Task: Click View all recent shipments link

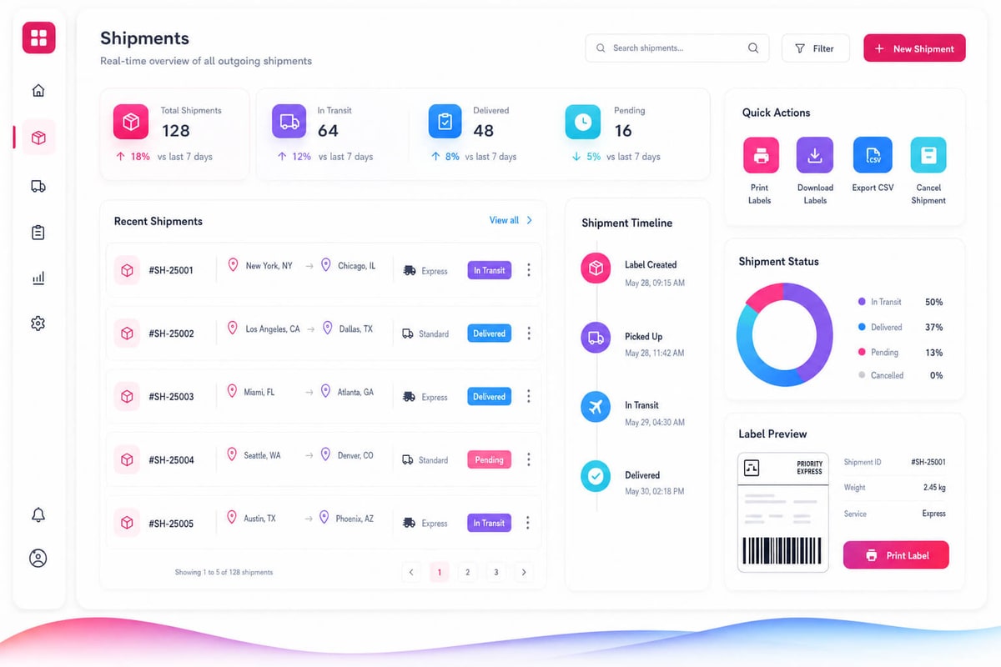Action: (x=511, y=220)
